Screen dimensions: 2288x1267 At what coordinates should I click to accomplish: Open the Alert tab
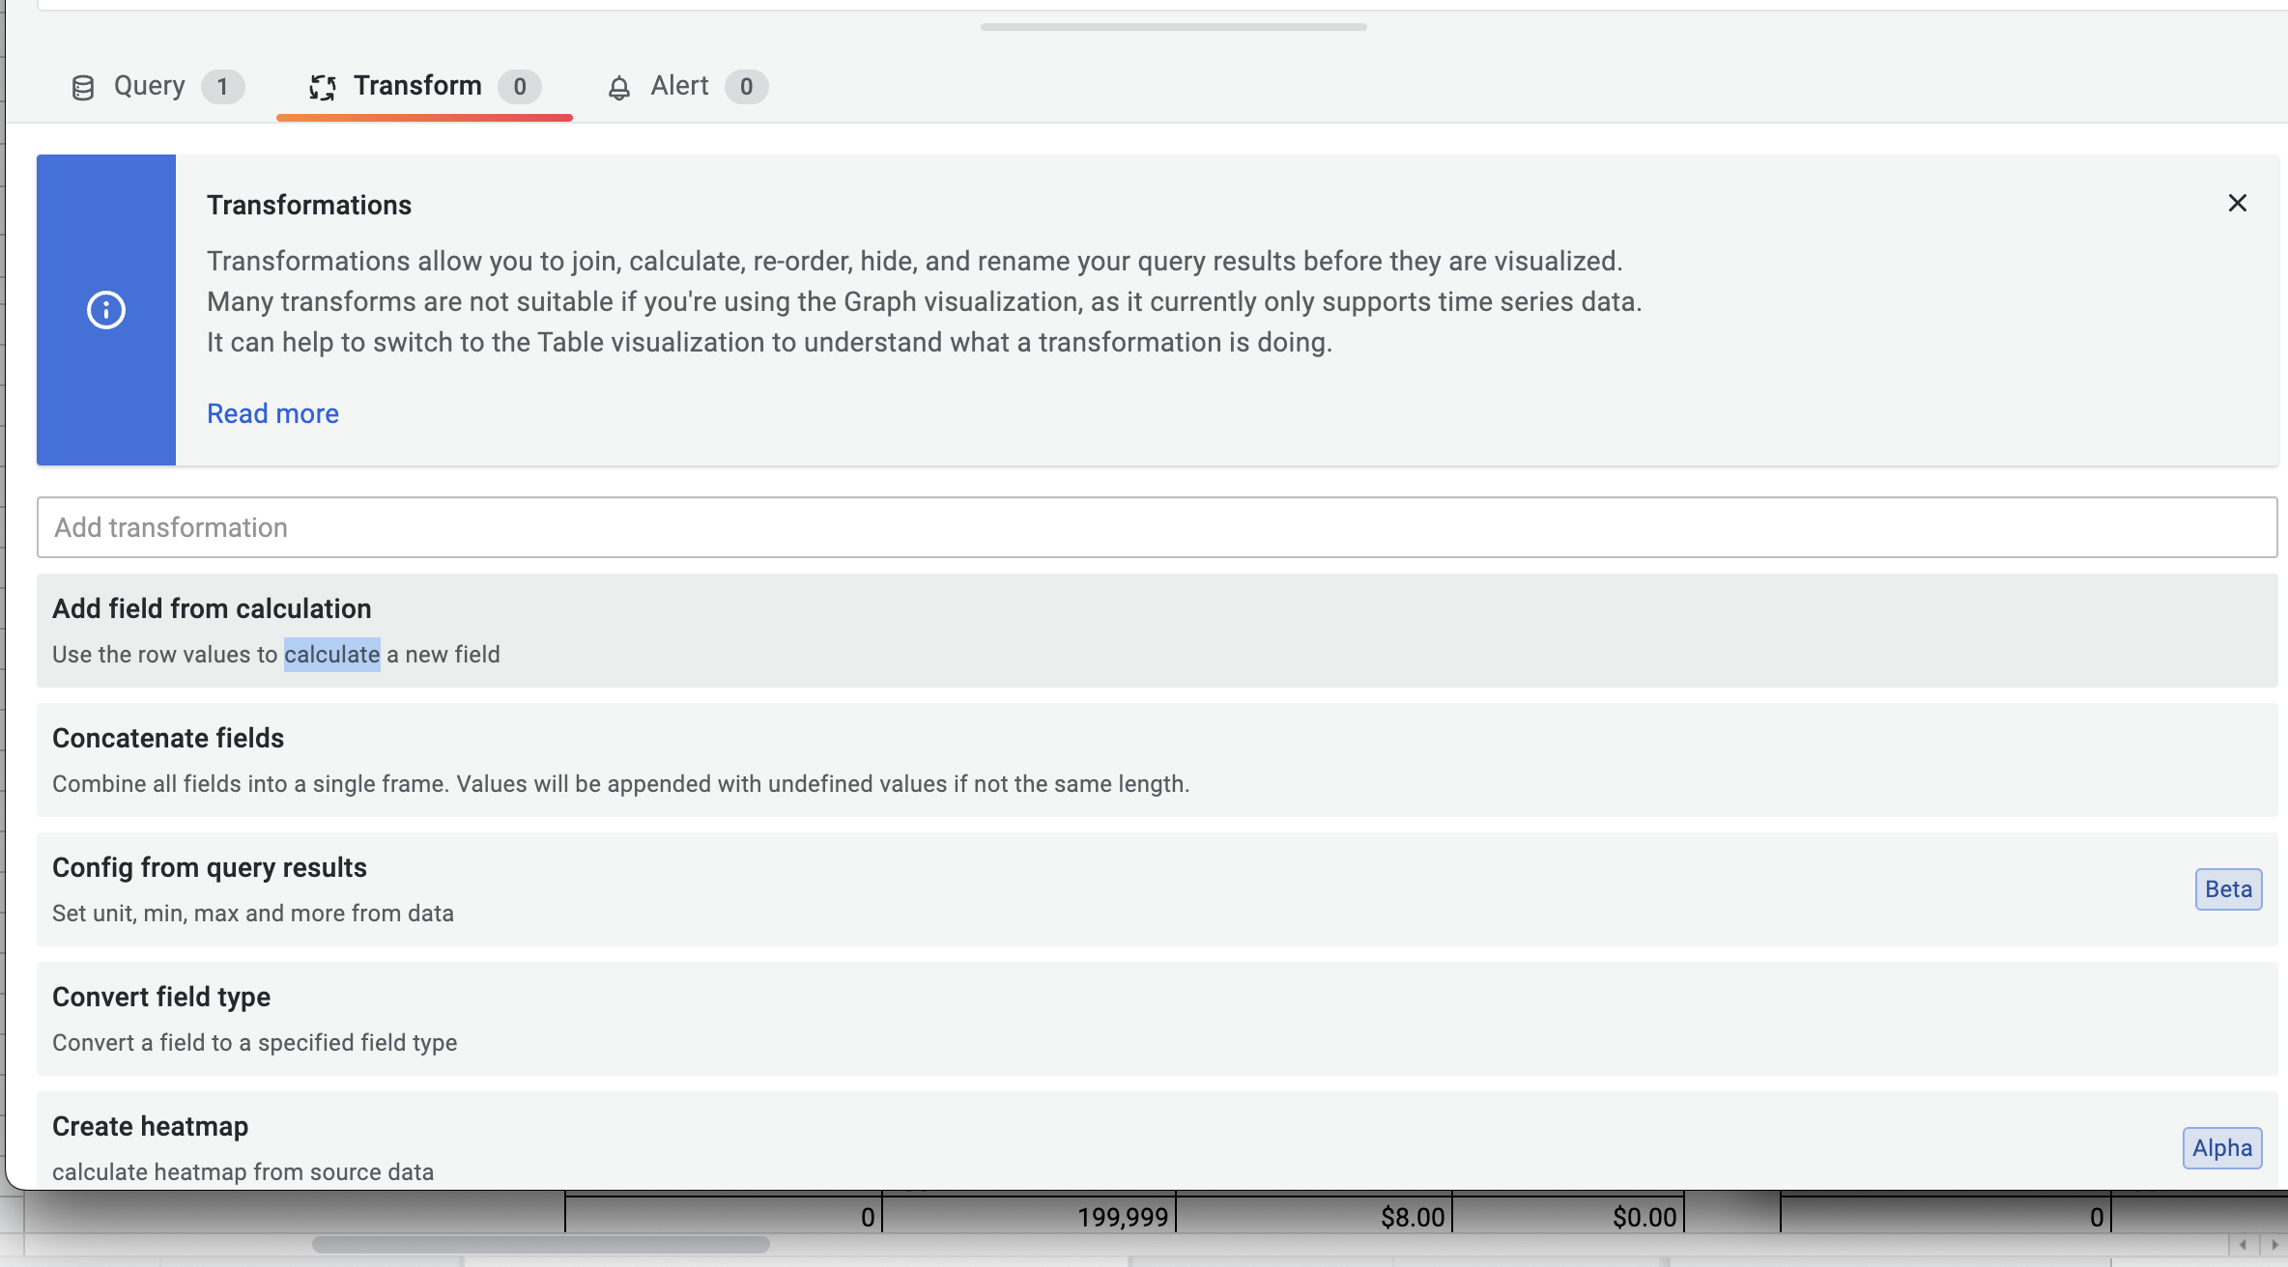tap(680, 86)
